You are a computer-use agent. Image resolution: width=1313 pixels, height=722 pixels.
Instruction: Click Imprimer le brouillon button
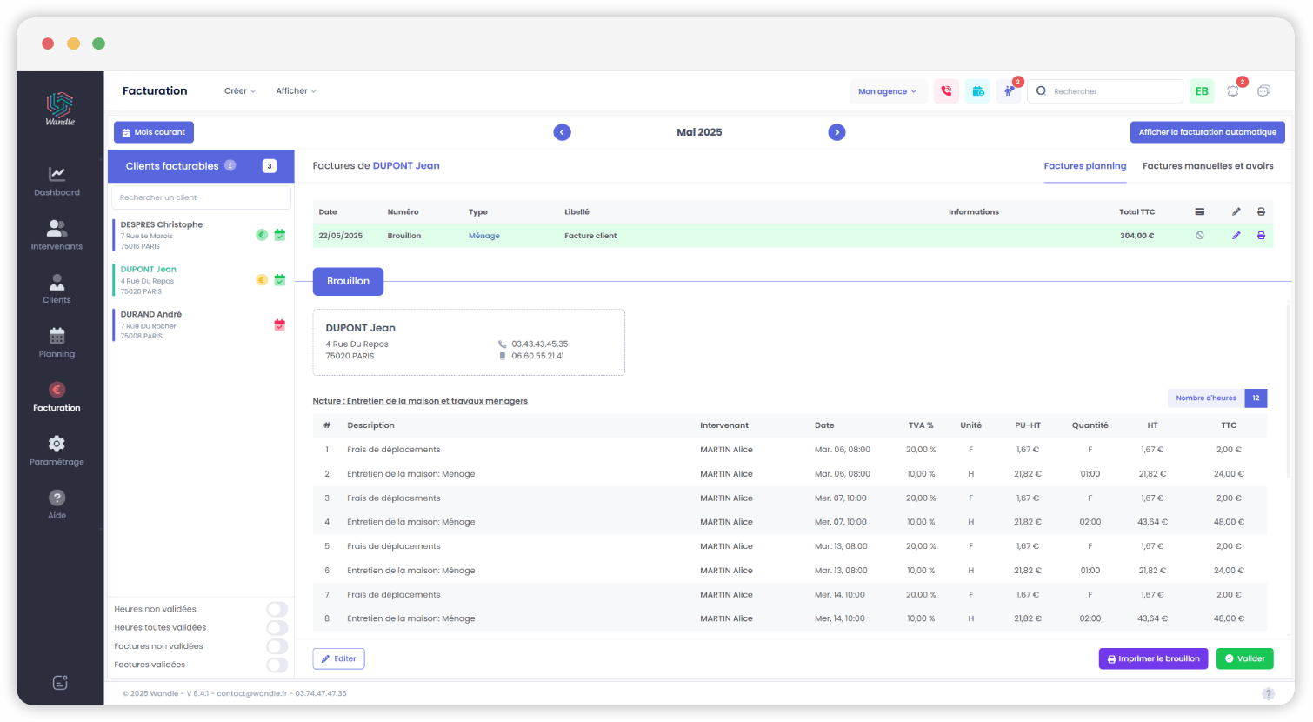tap(1153, 658)
